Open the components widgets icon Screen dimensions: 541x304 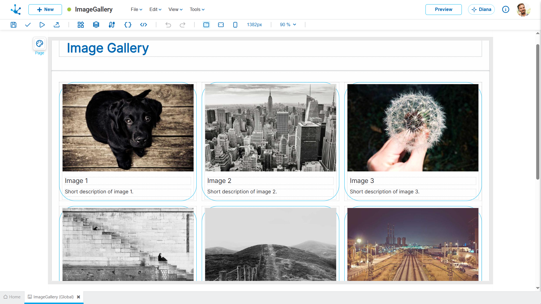pyautogui.click(x=81, y=25)
